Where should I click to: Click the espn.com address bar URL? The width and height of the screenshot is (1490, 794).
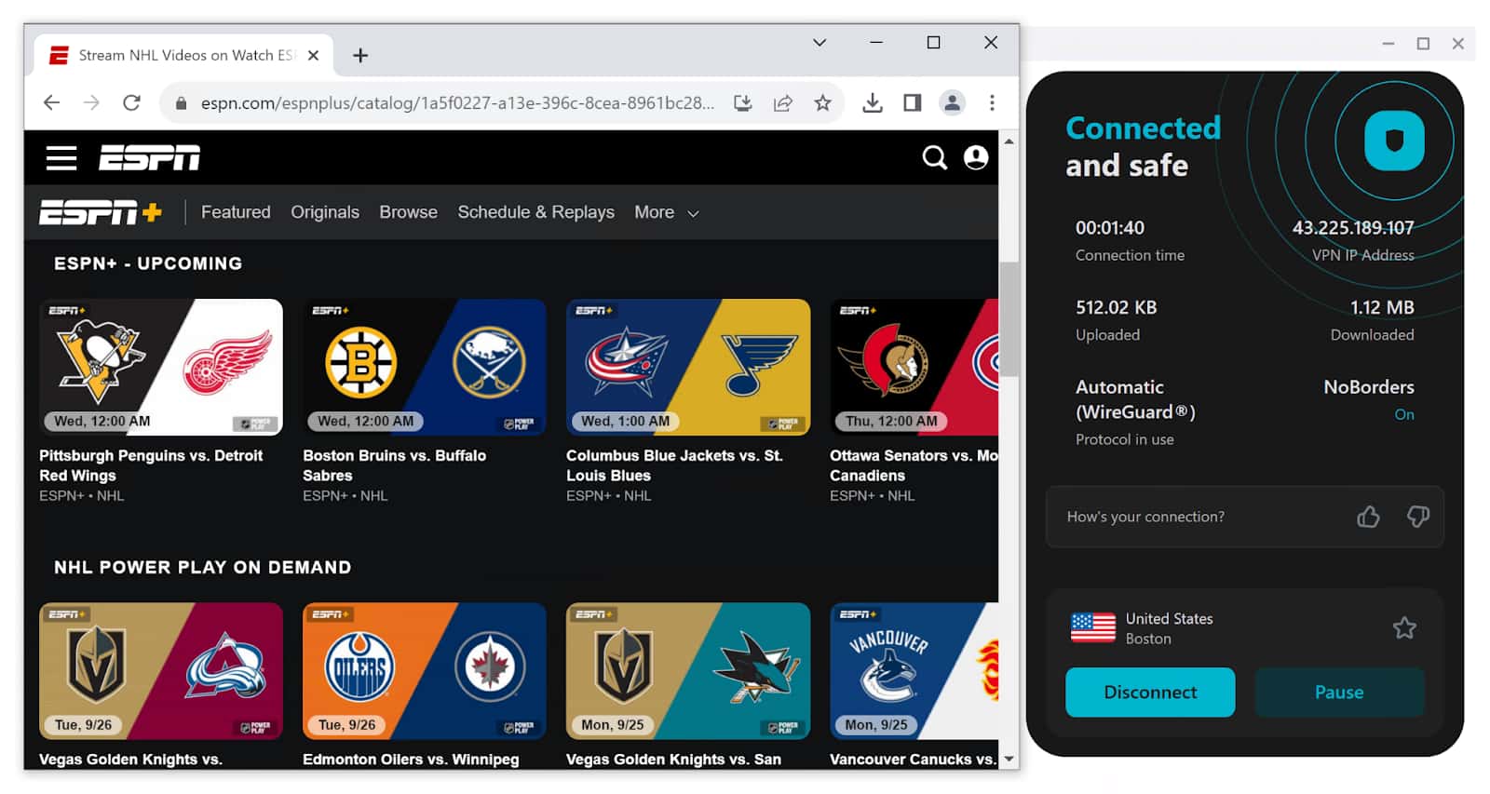click(x=457, y=103)
